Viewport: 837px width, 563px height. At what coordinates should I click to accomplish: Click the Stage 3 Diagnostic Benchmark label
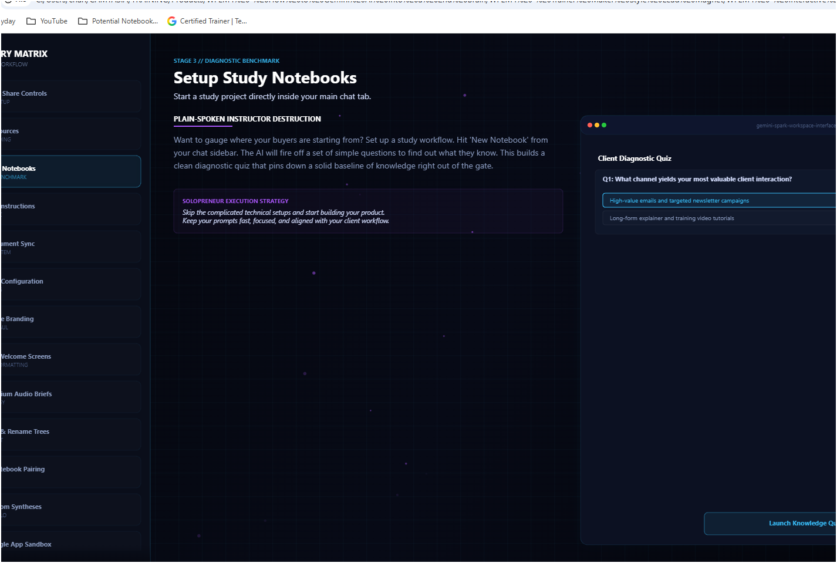coord(227,61)
